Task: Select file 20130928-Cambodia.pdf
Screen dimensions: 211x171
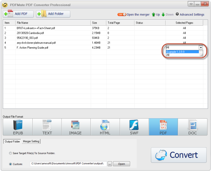Action: tap(30, 33)
